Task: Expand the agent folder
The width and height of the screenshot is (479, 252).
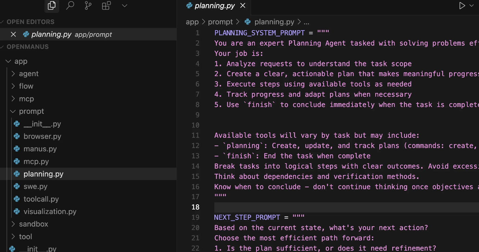Action: click(x=29, y=74)
